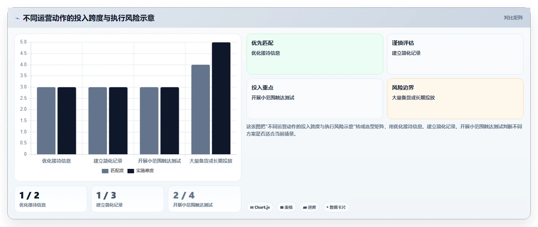538x227 pixels.
Task: Click the description paragraph below the matrix
Action: point(385,130)
